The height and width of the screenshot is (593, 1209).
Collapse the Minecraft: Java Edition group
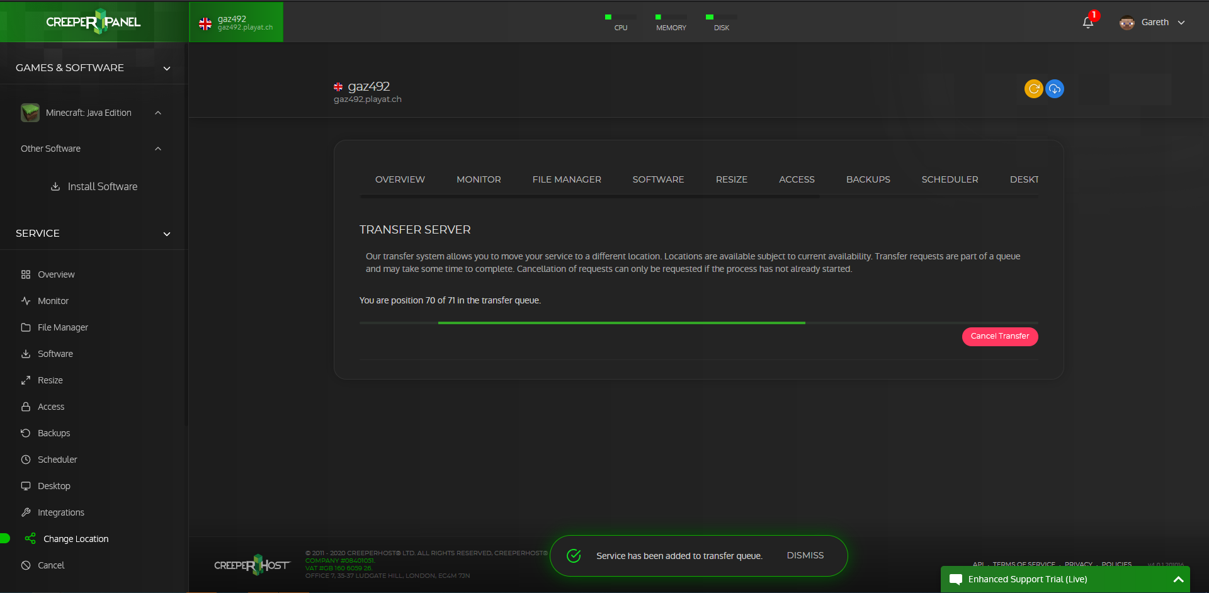(x=158, y=113)
